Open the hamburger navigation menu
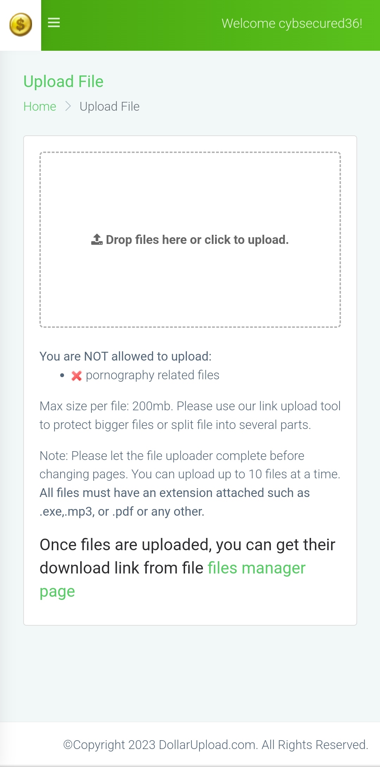This screenshot has width=380, height=767. tap(54, 23)
